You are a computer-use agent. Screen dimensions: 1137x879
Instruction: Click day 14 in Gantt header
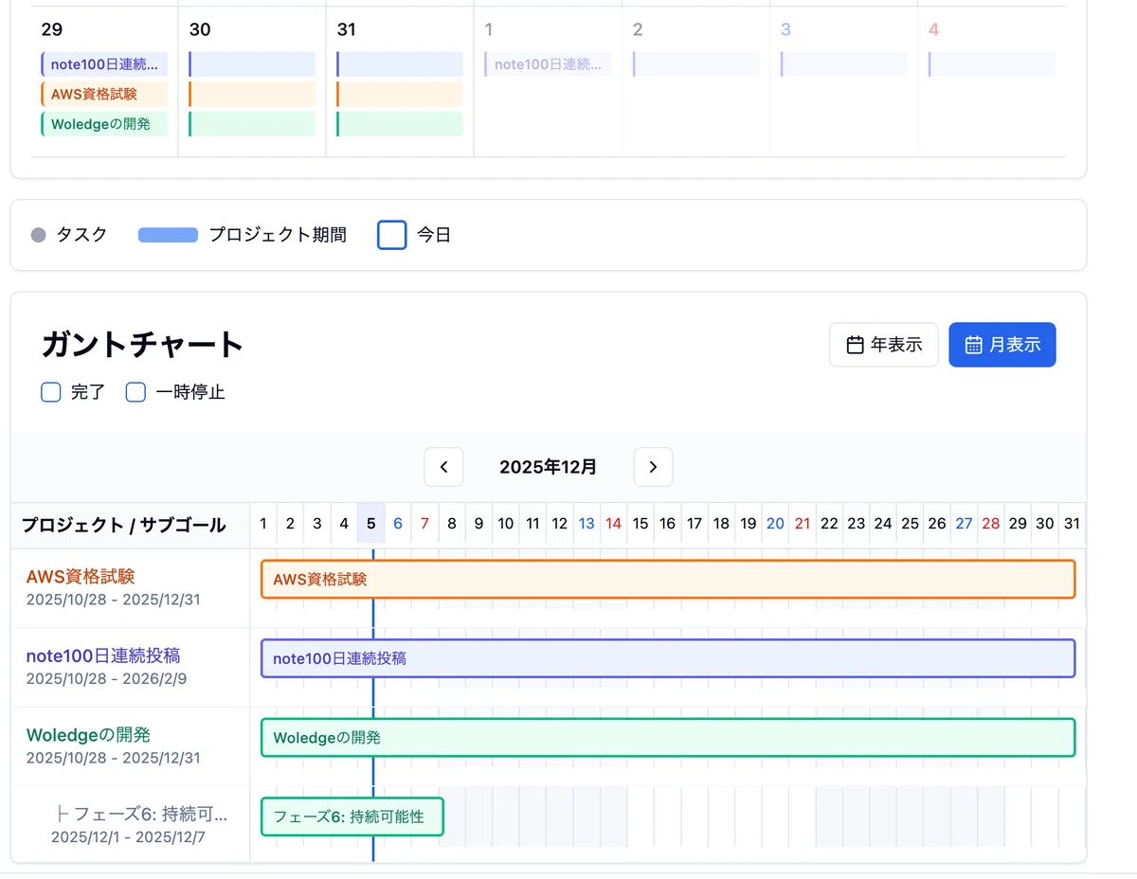click(613, 523)
